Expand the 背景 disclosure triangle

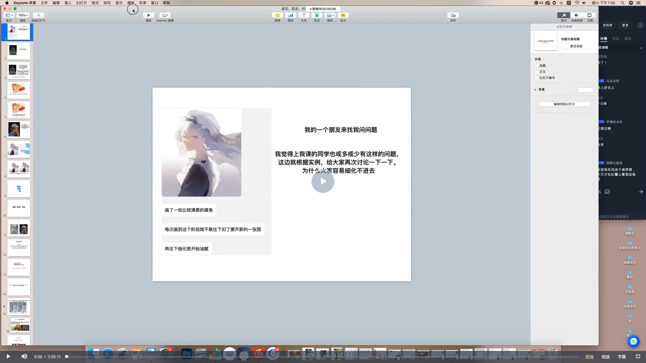(536, 90)
